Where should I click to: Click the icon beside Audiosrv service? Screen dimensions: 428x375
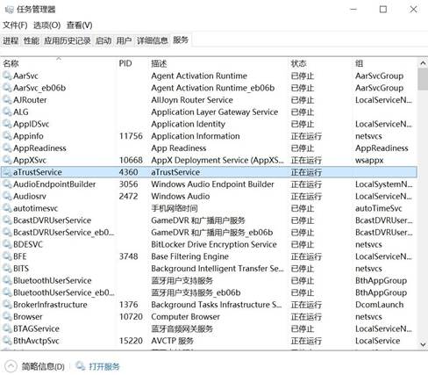[7, 196]
